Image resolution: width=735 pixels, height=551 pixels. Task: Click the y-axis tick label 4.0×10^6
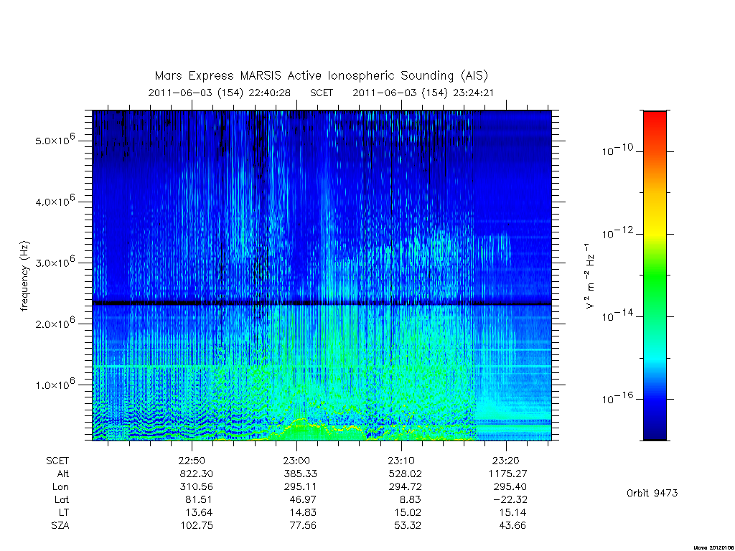[55, 201]
